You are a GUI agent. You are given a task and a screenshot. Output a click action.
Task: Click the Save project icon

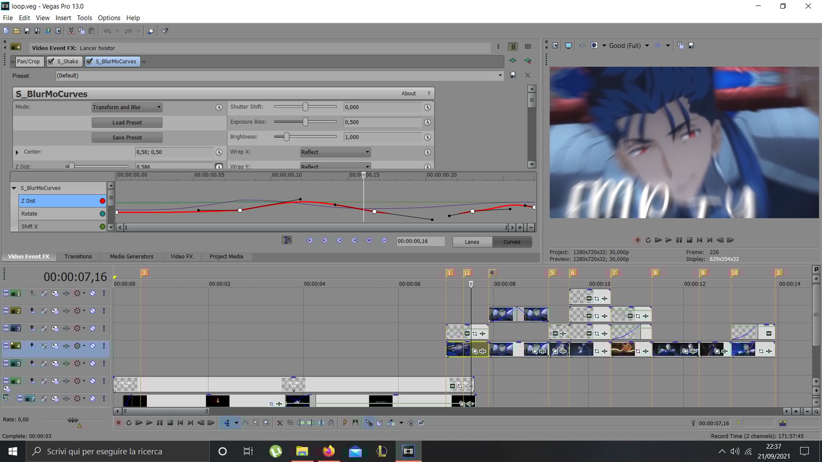[x=27, y=31]
